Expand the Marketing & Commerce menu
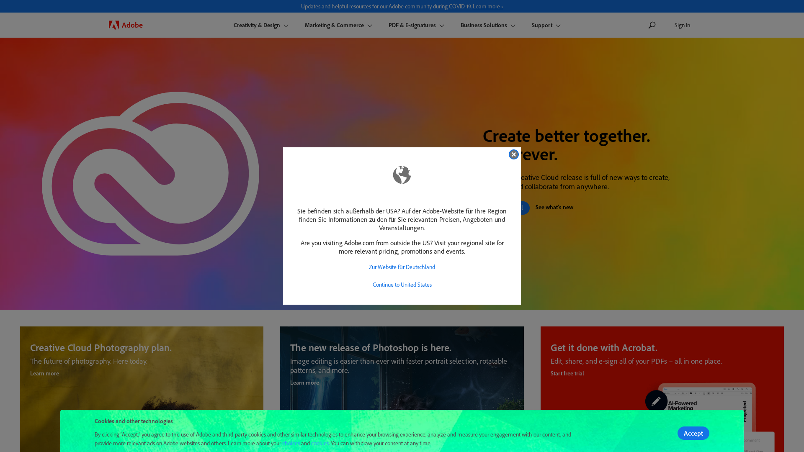The image size is (804, 452). click(x=338, y=25)
